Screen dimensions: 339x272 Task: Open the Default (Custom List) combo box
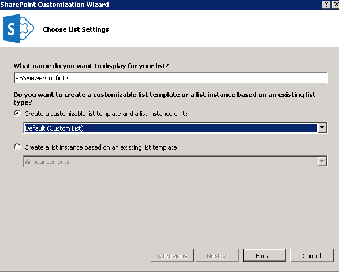(x=176, y=128)
